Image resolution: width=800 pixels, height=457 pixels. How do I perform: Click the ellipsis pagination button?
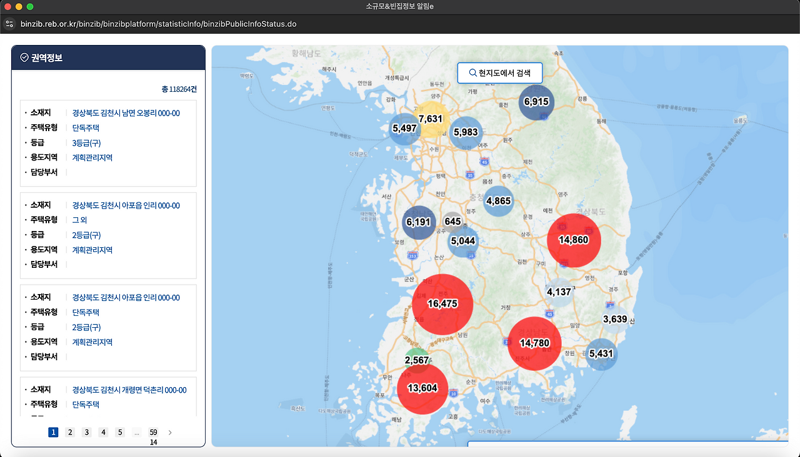[137, 432]
